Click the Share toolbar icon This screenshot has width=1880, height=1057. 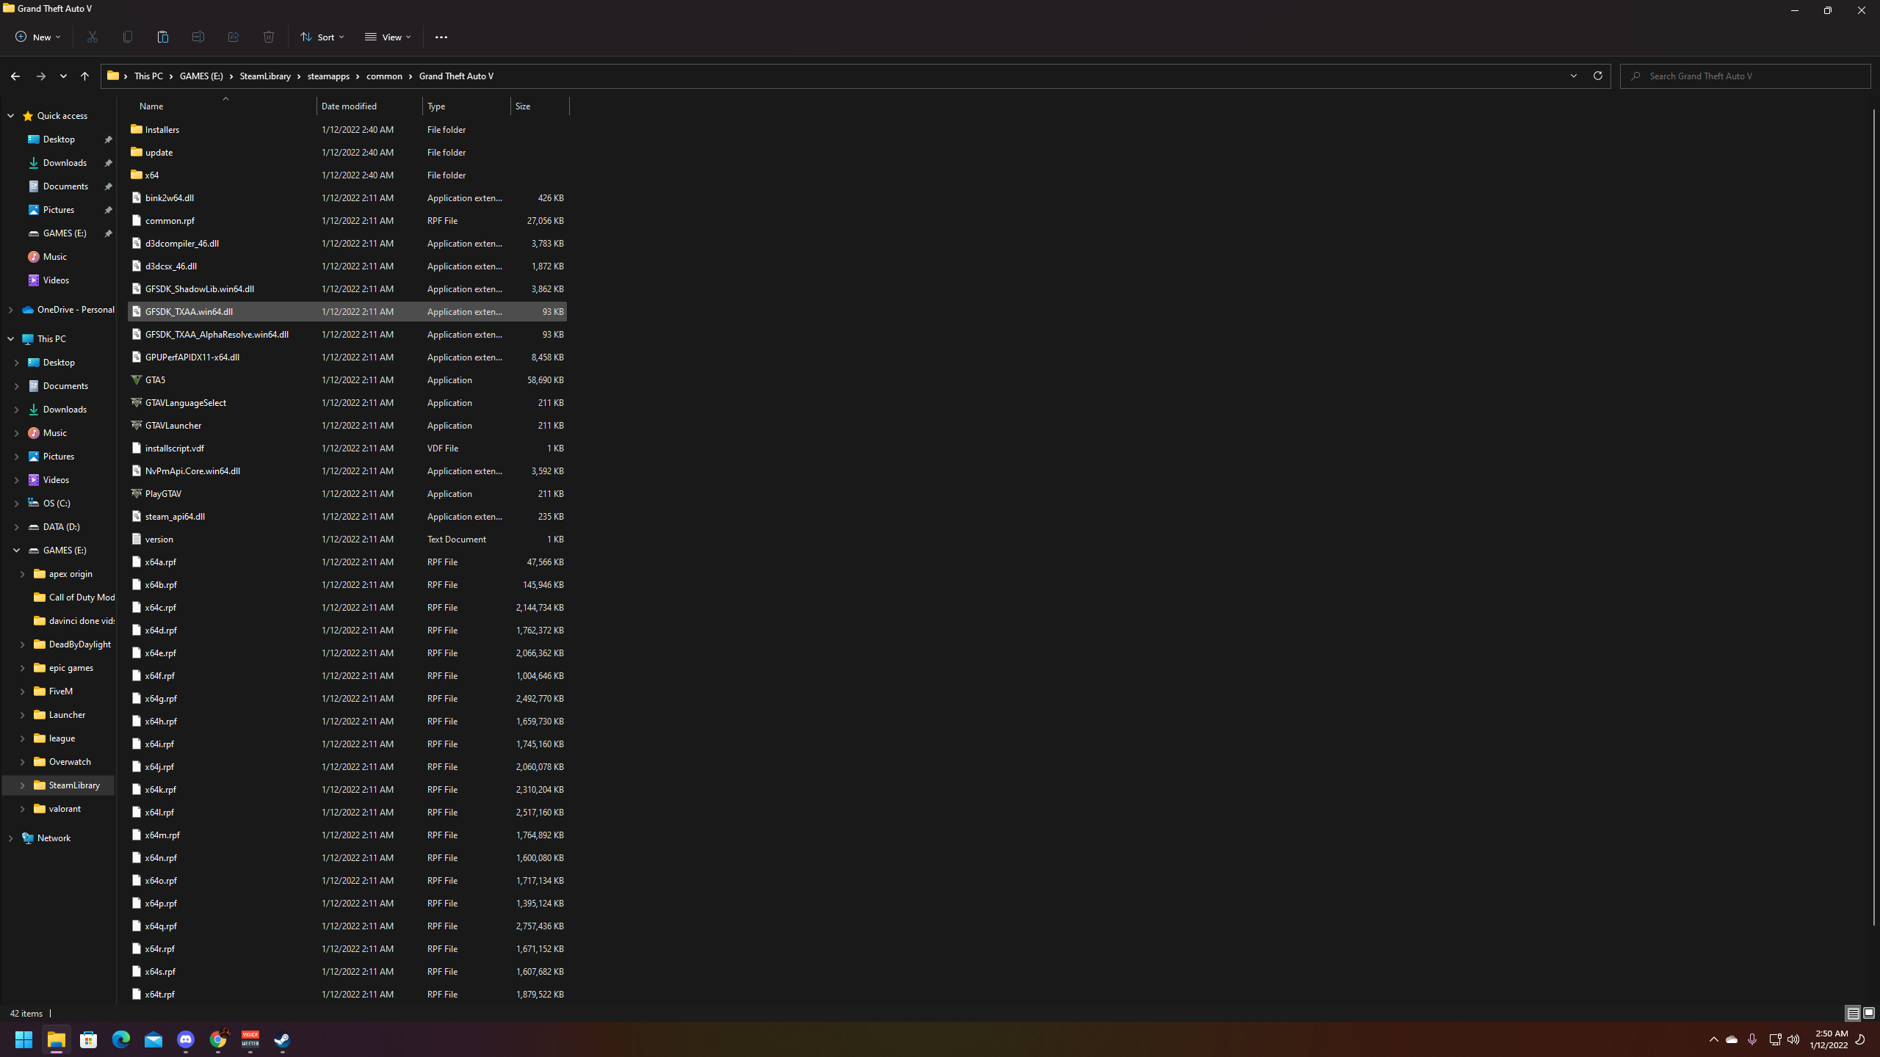[234, 37]
